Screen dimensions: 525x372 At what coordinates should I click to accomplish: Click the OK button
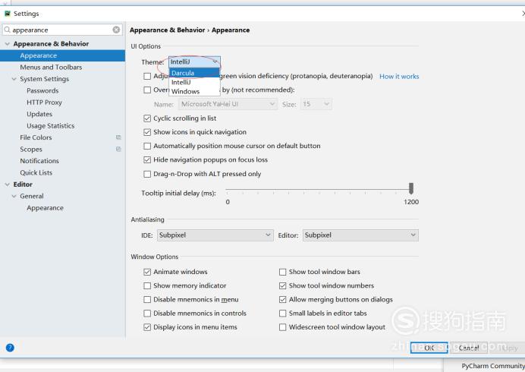click(x=429, y=348)
